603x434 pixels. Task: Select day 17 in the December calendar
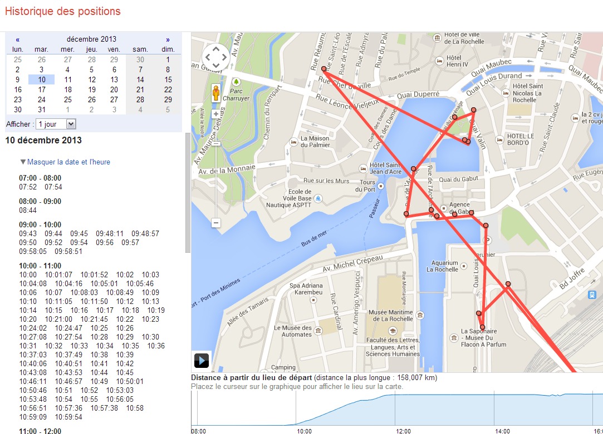[42, 89]
